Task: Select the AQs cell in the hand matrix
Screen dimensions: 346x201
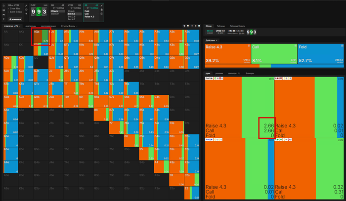Action: [x=41, y=36]
